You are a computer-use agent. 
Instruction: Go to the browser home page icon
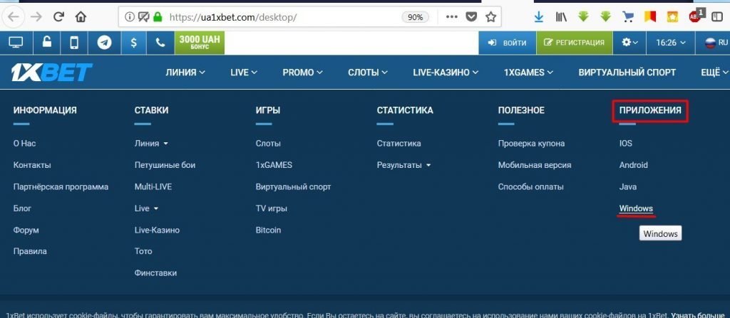[81, 17]
